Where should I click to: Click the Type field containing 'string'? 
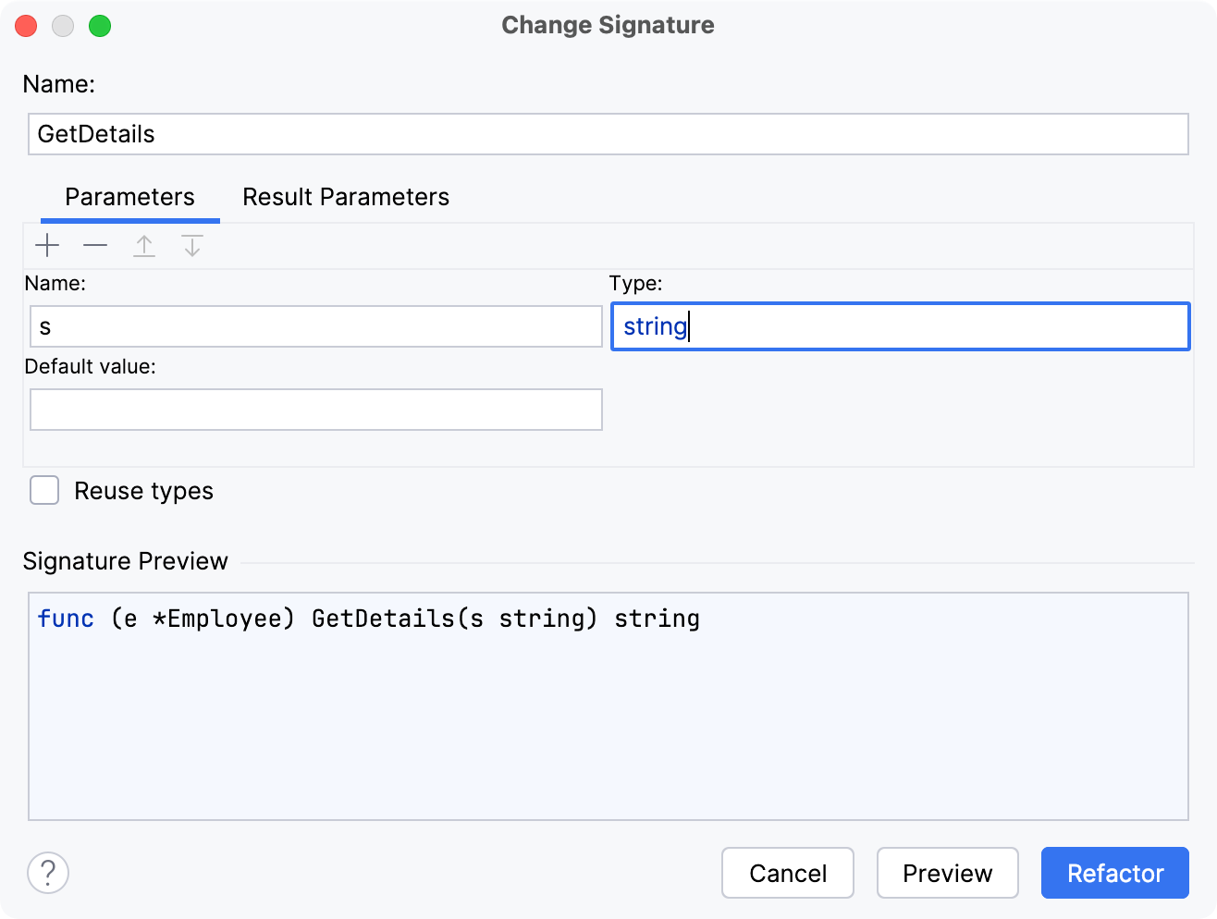[x=900, y=326]
